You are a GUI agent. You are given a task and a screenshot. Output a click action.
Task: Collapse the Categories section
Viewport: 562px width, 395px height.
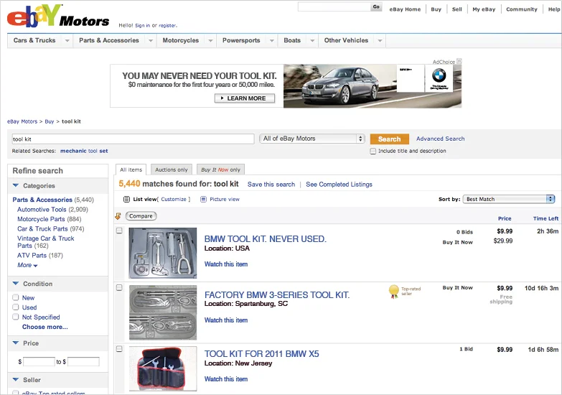point(15,185)
